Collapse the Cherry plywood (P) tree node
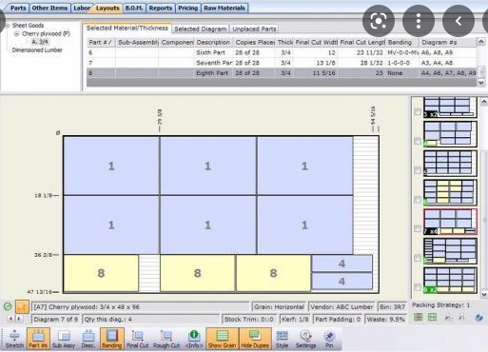This screenshot has height=352, width=488. (16, 34)
